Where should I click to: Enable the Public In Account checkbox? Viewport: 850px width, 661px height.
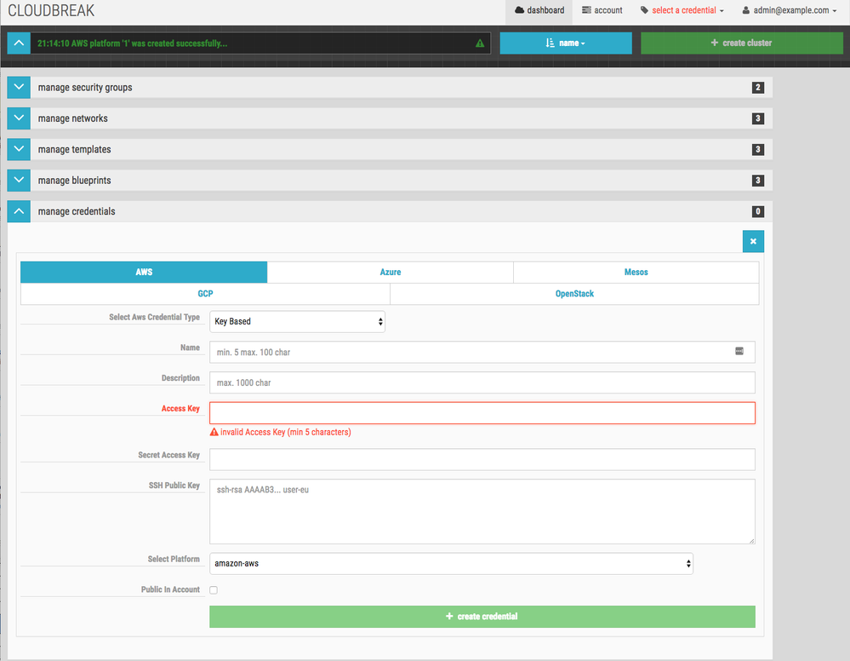tap(213, 589)
